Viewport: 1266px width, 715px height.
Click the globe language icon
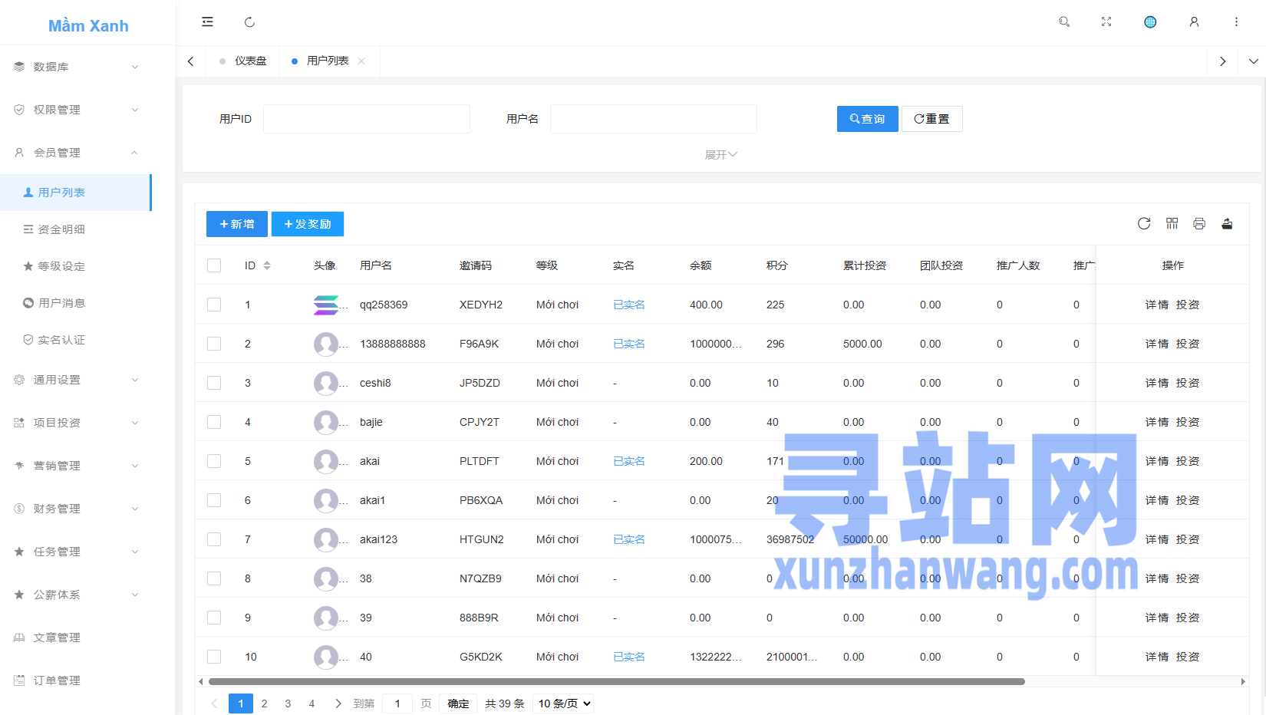pyautogui.click(x=1150, y=22)
